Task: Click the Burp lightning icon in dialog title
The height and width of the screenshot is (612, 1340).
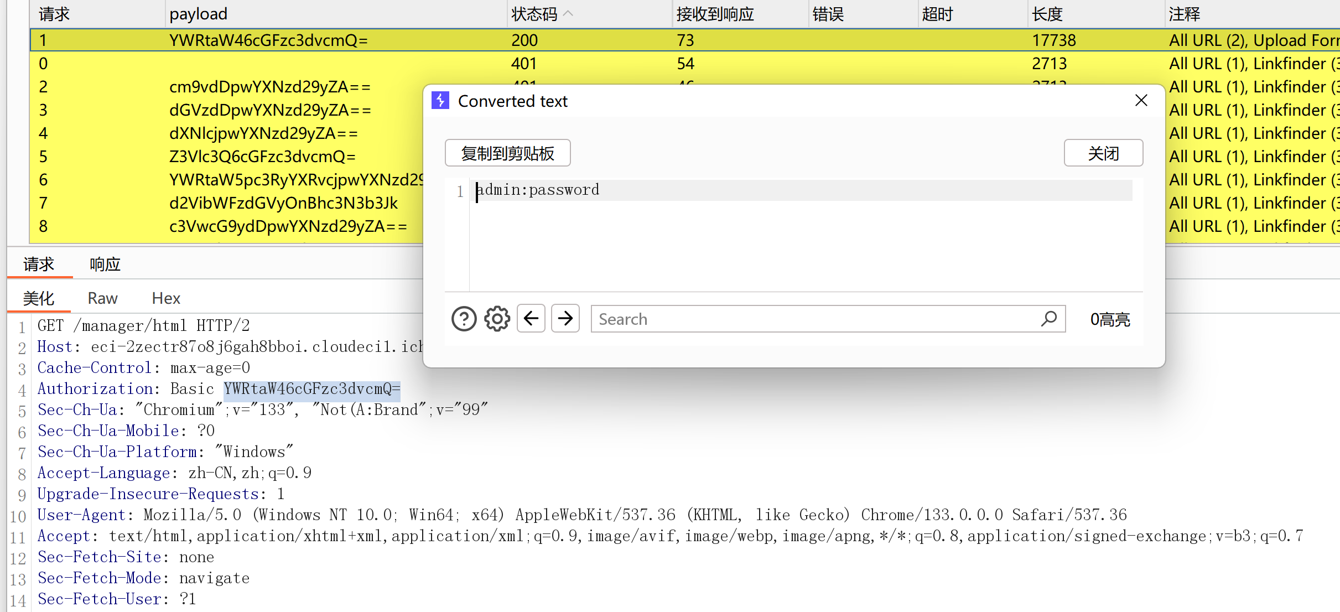Action: [440, 101]
